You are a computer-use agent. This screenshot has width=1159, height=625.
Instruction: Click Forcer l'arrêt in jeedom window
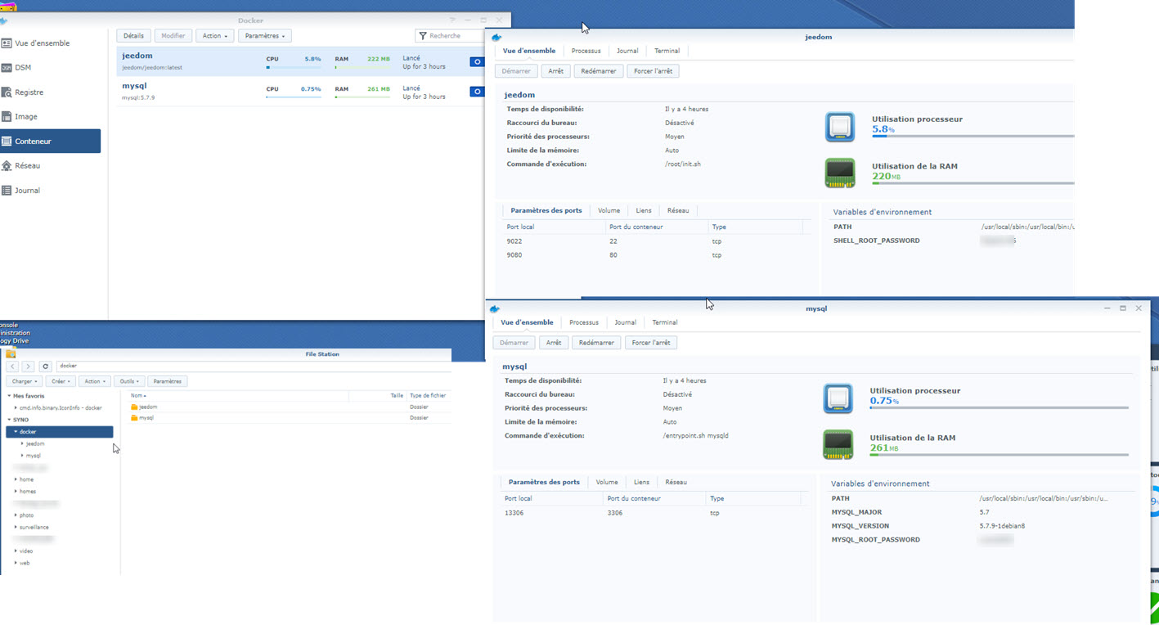pos(653,71)
